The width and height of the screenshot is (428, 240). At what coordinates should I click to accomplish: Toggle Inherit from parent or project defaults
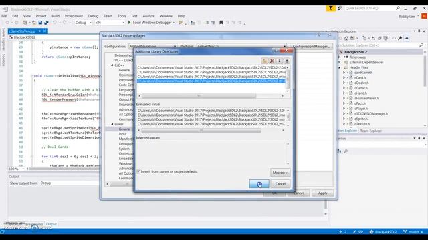point(138,172)
